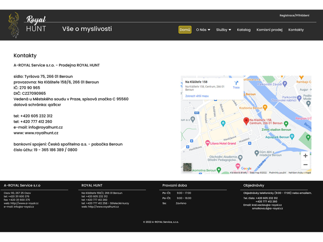Image resolution: width=323 pixels, height=242 pixels.
Task: Open Podmínky použití map link
Action: pos(277,173)
